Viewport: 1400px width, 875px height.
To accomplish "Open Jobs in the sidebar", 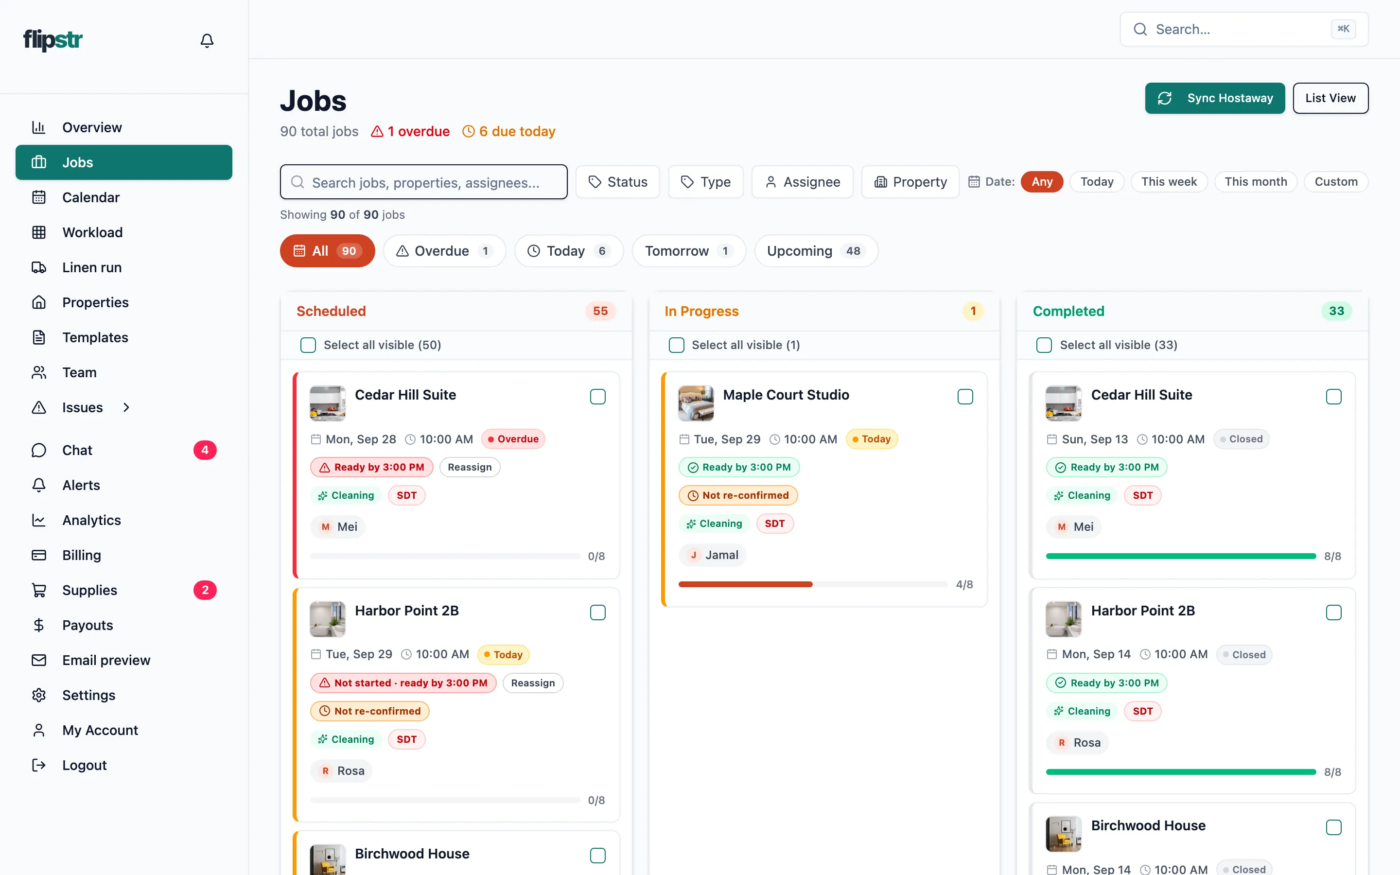I will tap(124, 163).
